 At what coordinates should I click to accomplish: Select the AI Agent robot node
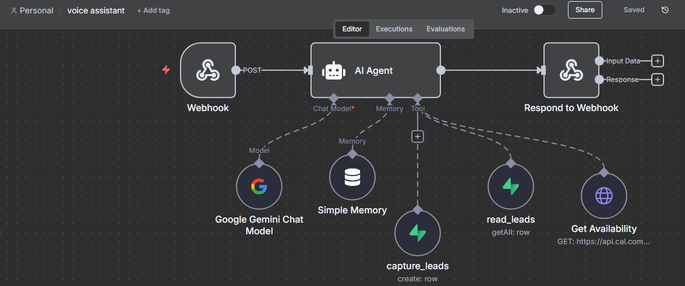pyautogui.click(x=375, y=70)
